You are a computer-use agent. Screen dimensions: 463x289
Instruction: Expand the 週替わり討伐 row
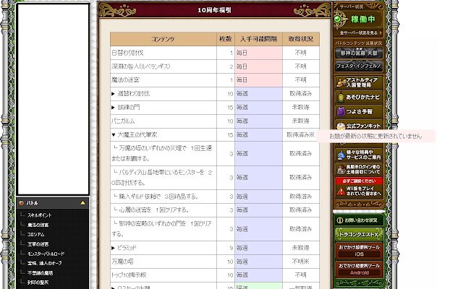click(113, 94)
